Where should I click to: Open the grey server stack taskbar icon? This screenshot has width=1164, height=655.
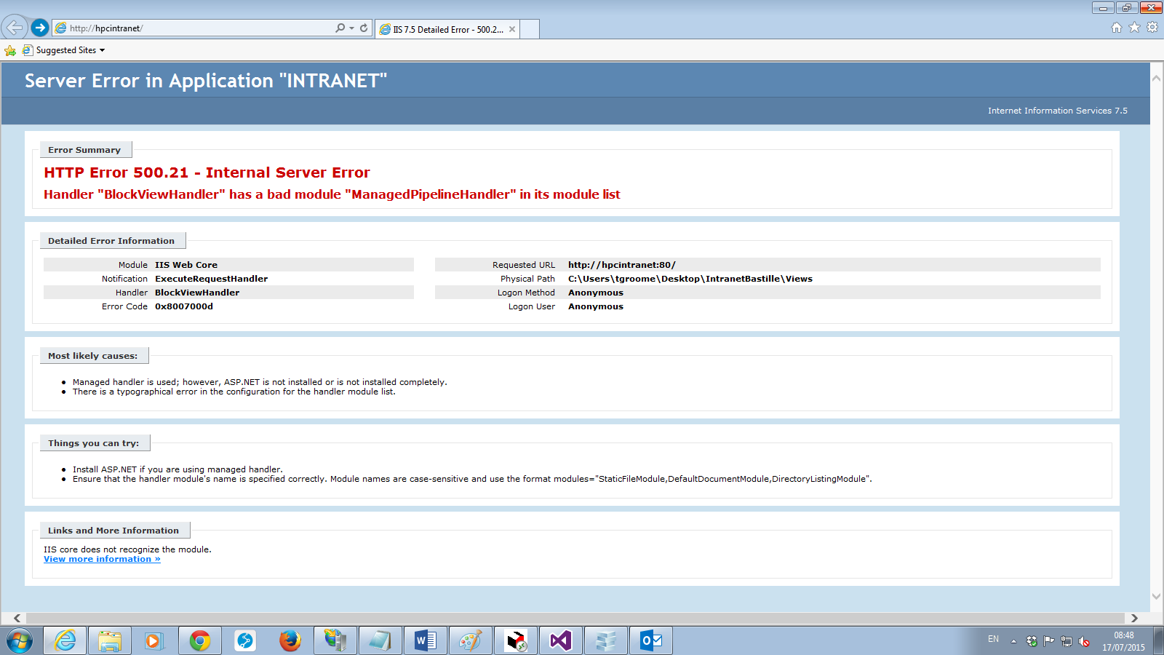(606, 640)
